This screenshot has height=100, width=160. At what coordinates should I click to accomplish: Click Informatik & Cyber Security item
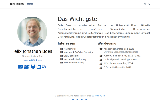(x=78, y=52)
